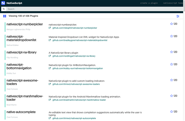The height and width of the screenshot is (121, 185).
Task: Open the nativescript-na-library plugin title
Action: (21, 52)
